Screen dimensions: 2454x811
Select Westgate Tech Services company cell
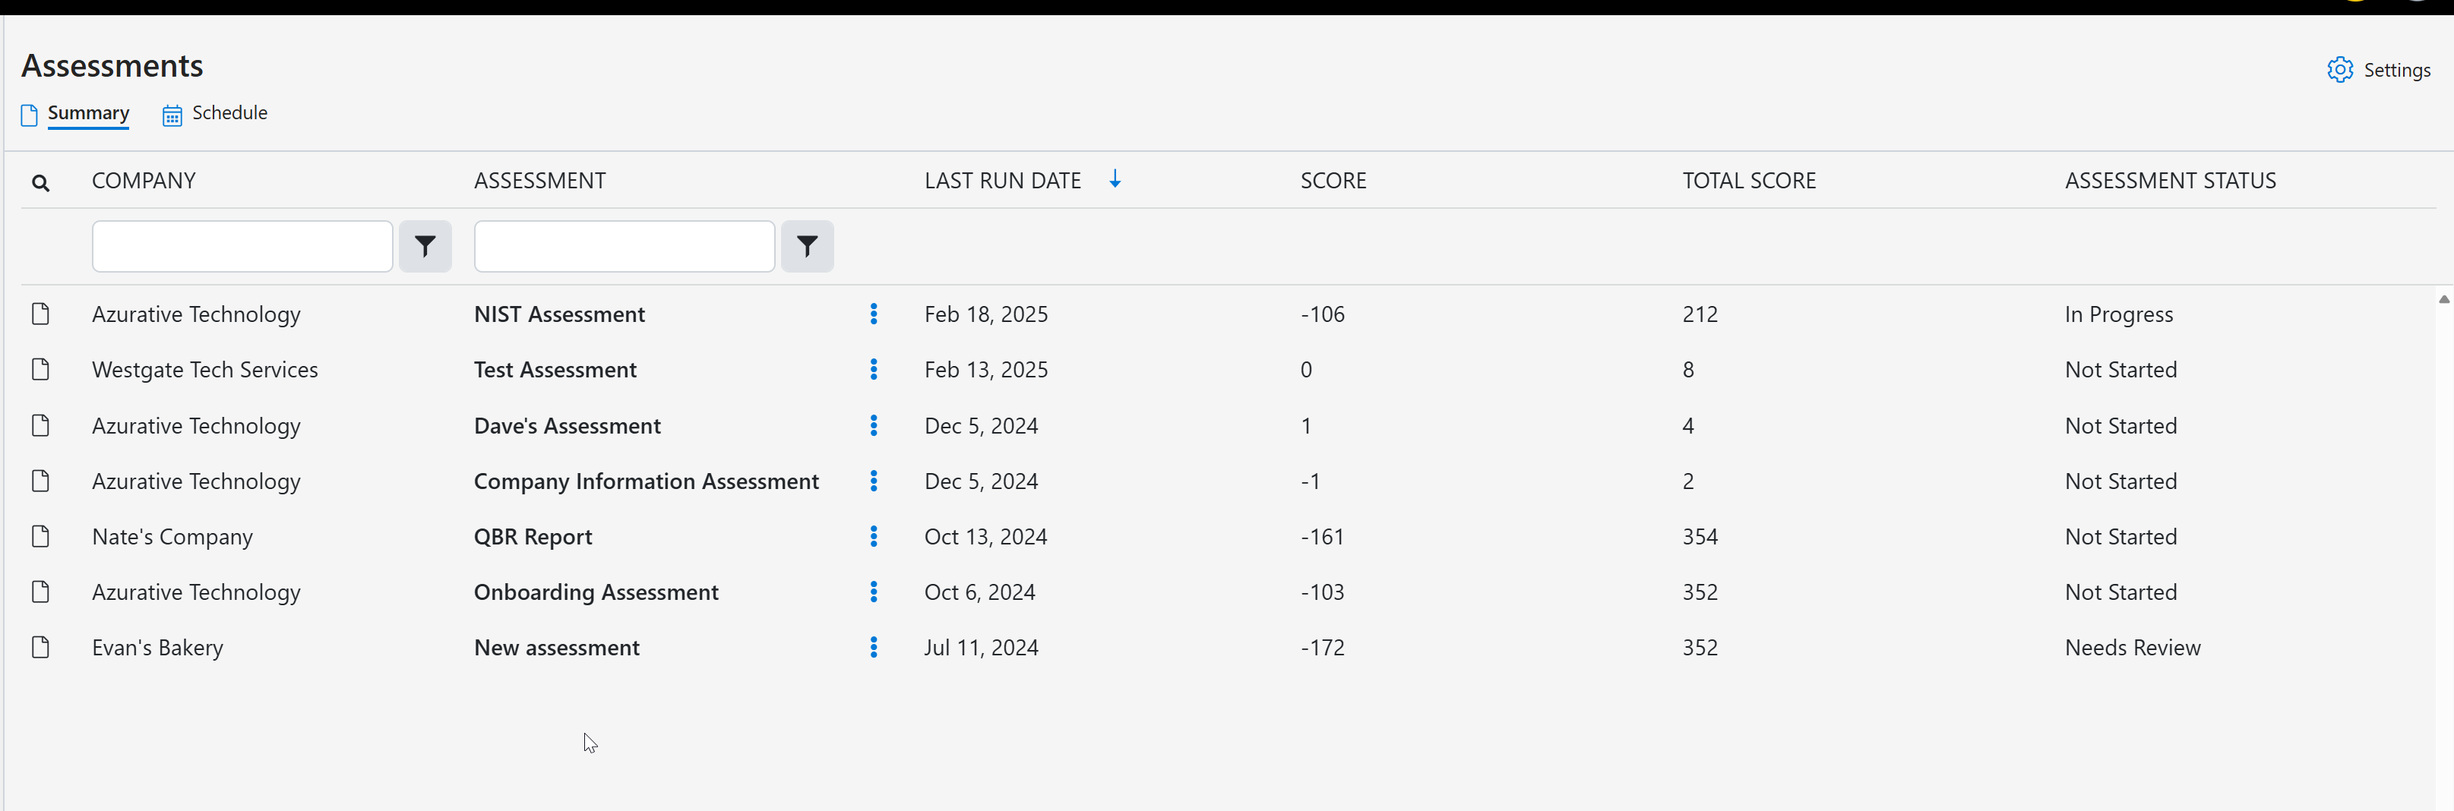click(x=205, y=369)
